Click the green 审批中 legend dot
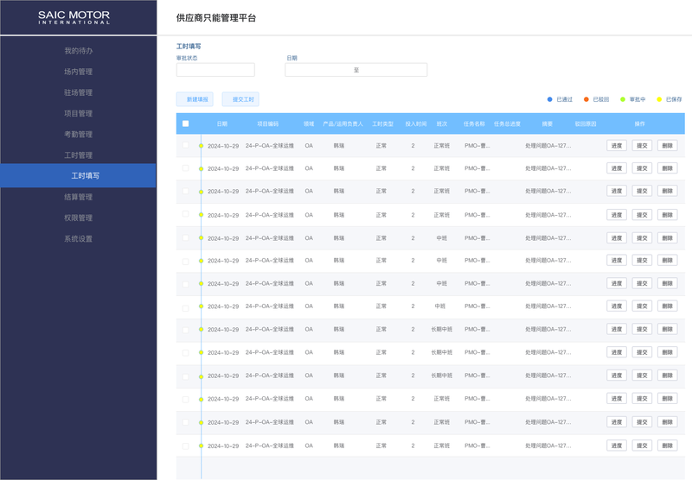 [x=623, y=99]
